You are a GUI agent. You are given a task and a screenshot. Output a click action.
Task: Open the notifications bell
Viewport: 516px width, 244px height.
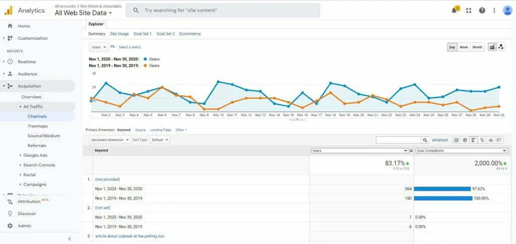coord(454,11)
